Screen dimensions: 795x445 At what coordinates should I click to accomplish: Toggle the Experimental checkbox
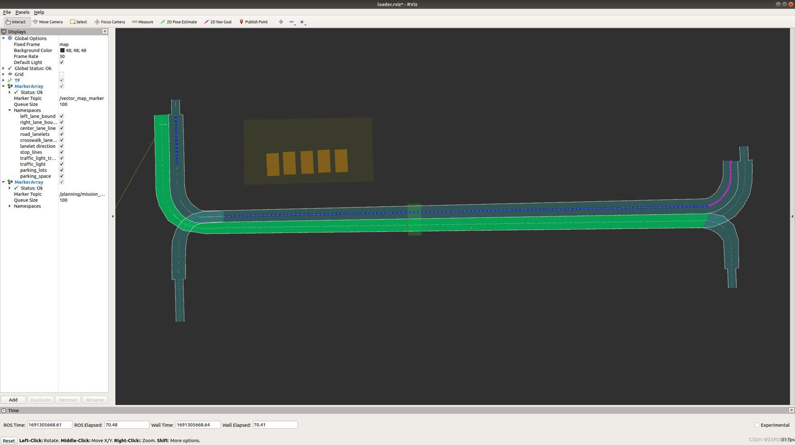(757, 425)
